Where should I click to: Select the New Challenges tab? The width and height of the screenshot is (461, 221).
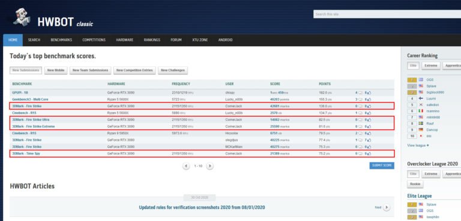tap(173, 71)
